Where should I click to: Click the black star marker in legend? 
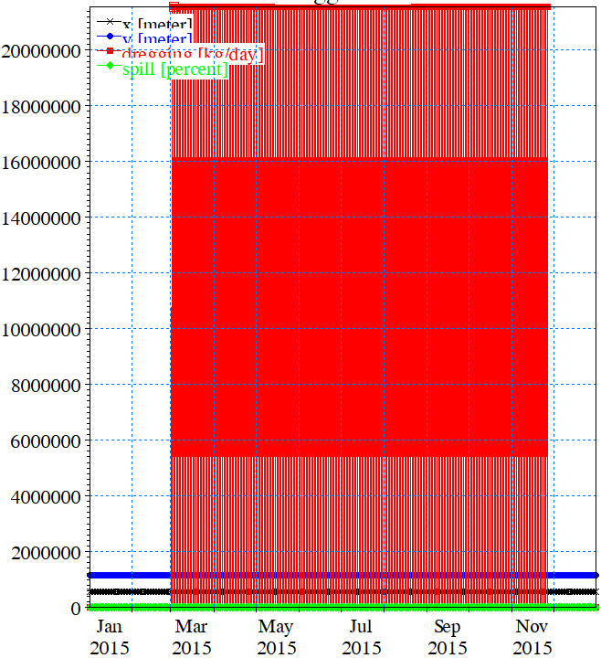tap(109, 22)
